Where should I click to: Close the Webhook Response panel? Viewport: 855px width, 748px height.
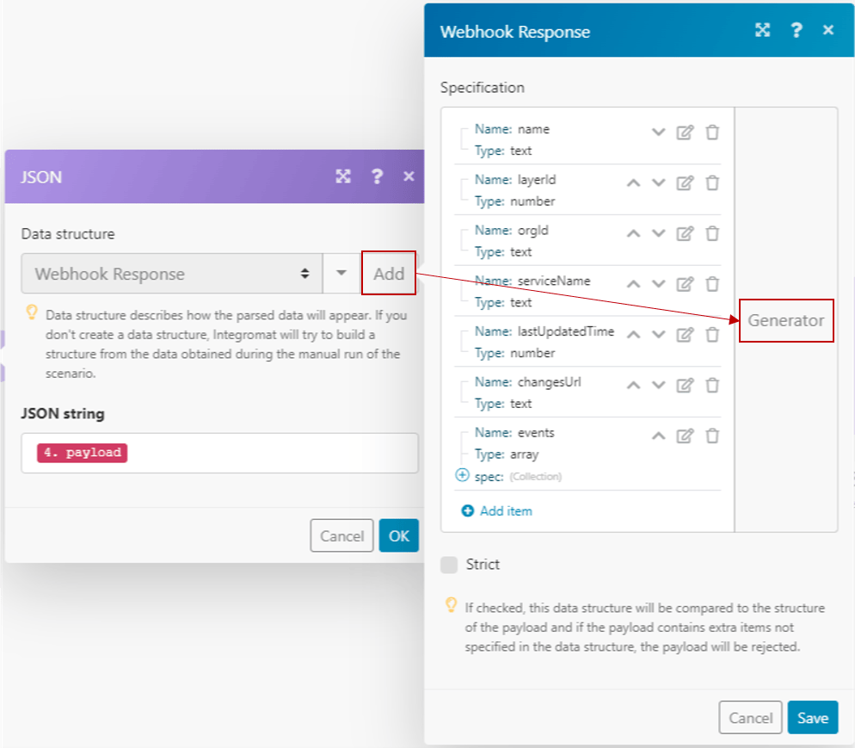click(x=827, y=30)
